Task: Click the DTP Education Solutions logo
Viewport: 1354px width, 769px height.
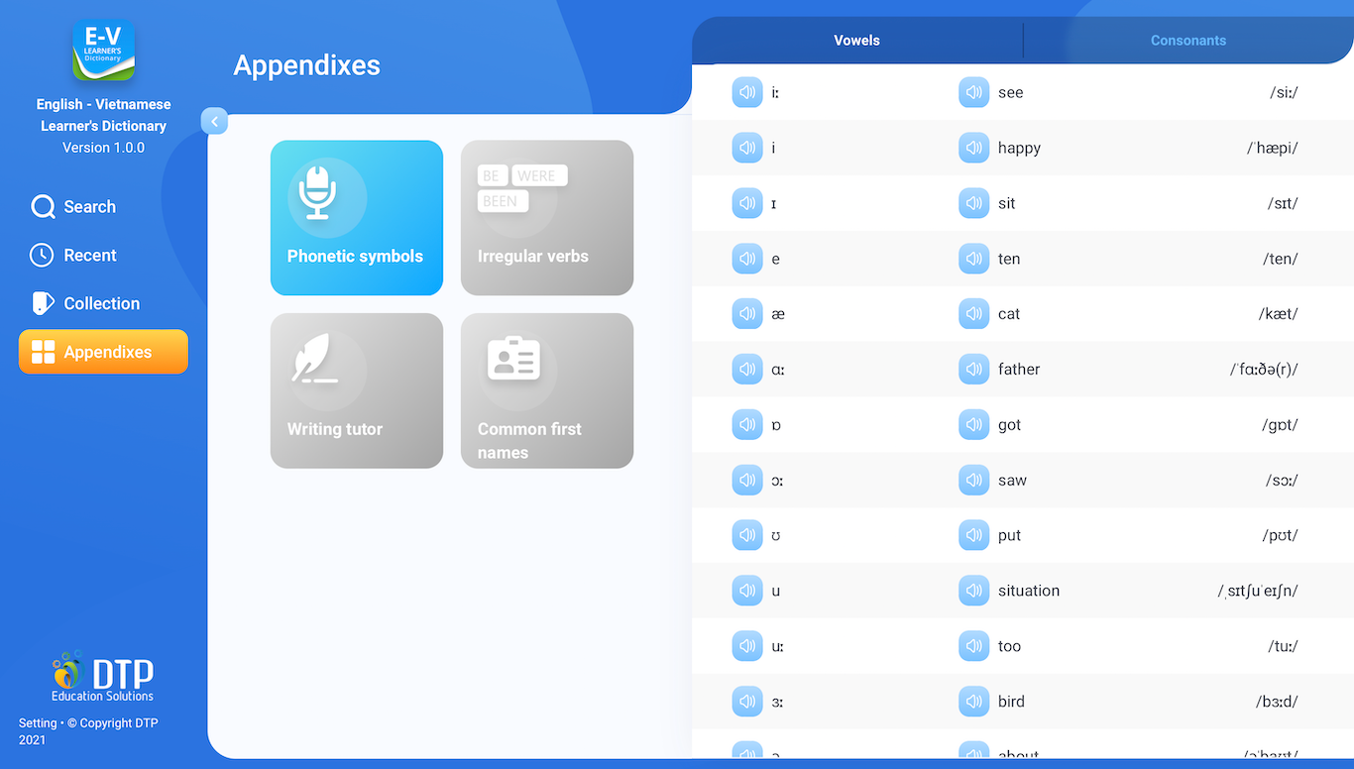Action: coord(103,677)
